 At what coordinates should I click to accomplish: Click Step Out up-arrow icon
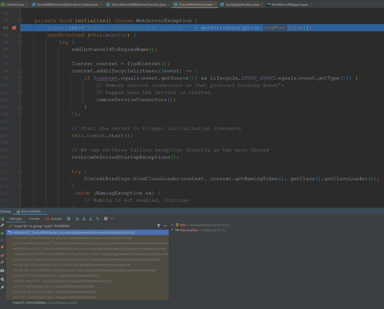click(91, 219)
